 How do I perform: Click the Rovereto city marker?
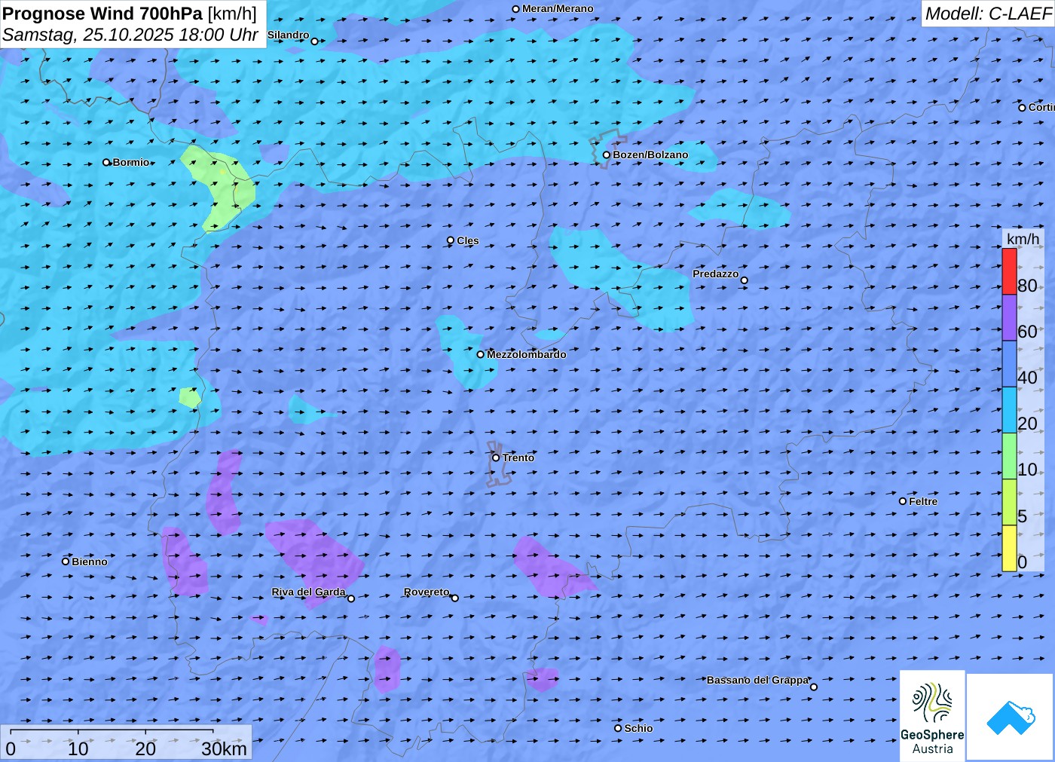coord(455,598)
